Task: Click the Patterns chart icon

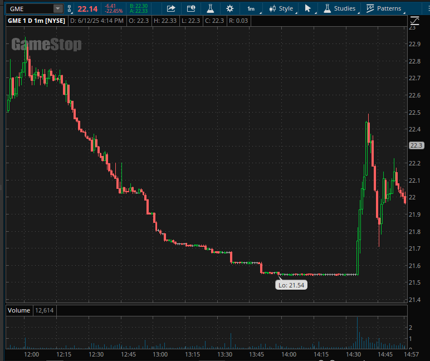Action: coord(370,8)
